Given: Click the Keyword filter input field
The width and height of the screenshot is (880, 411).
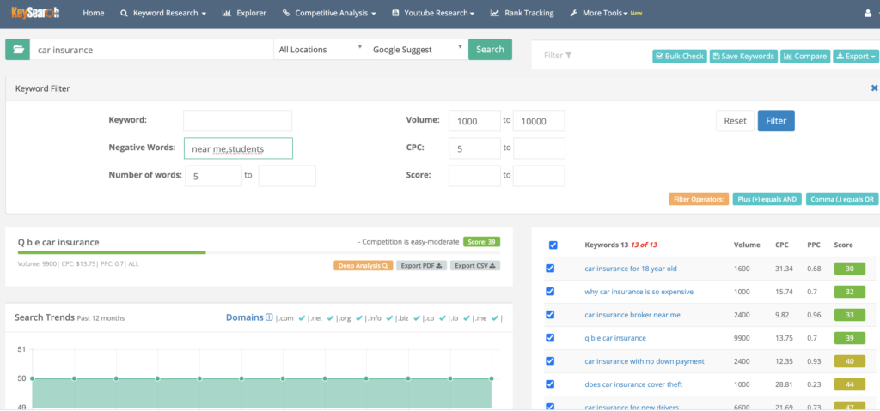Looking at the screenshot, I should (237, 120).
